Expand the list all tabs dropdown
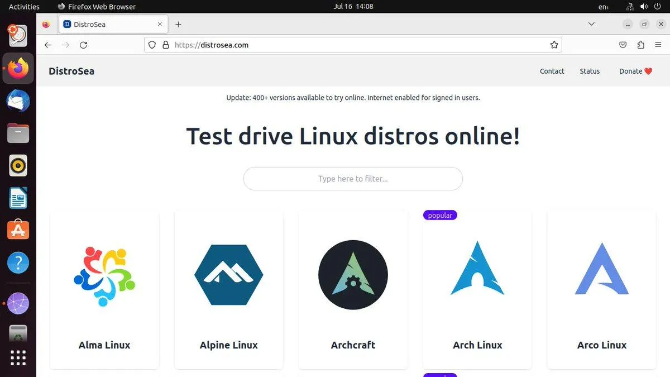 click(592, 24)
